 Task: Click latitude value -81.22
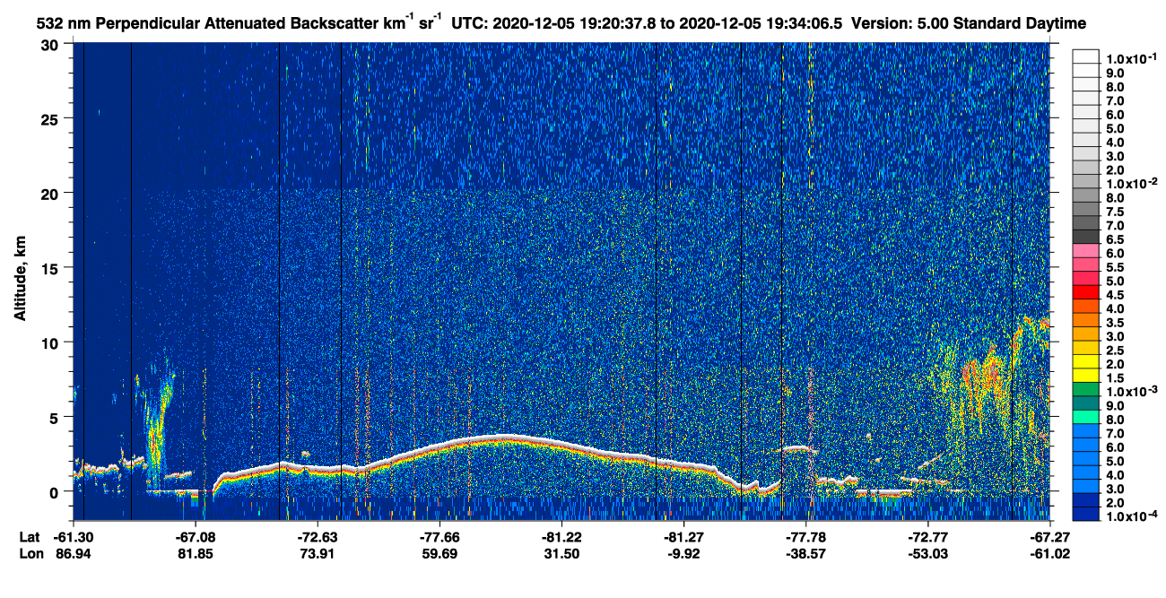pos(561,537)
